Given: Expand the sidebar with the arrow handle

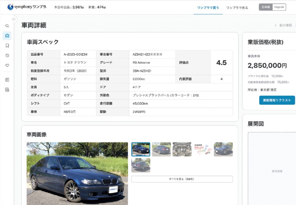Looking at the screenshot, I should click(x=14, y=19).
